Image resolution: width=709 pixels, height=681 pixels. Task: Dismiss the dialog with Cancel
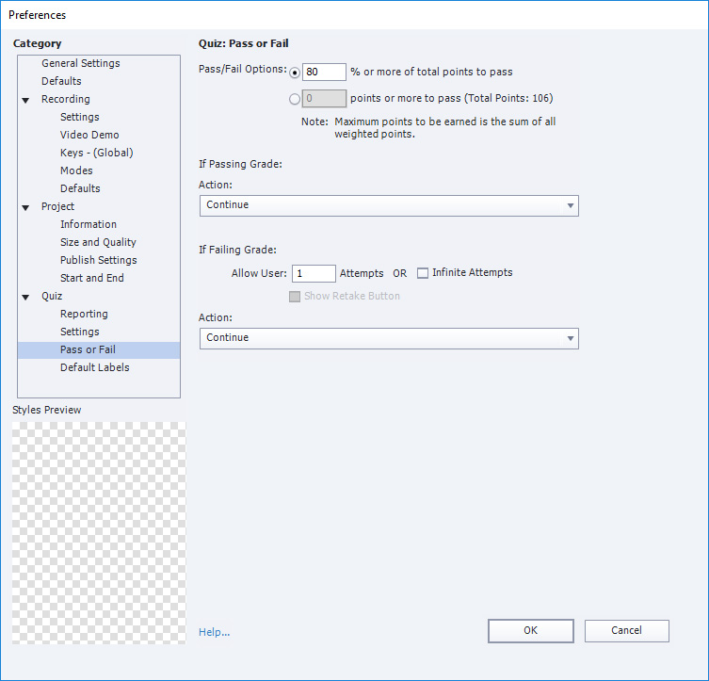(626, 630)
